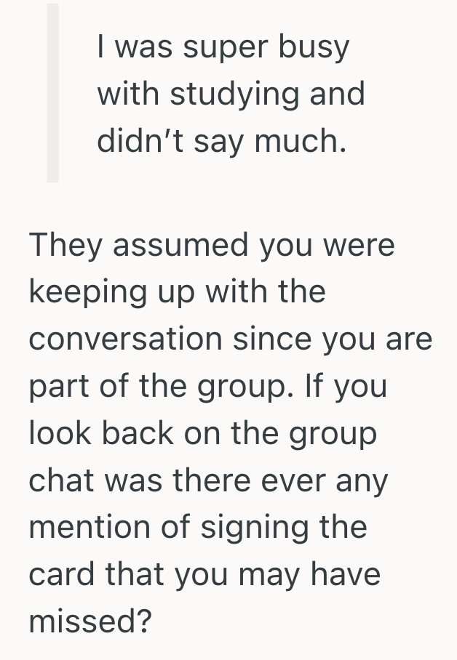Screen dimensions: 457x660
Task: Click the line "look back on the group"
Action: pyautogui.click(x=203, y=434)
